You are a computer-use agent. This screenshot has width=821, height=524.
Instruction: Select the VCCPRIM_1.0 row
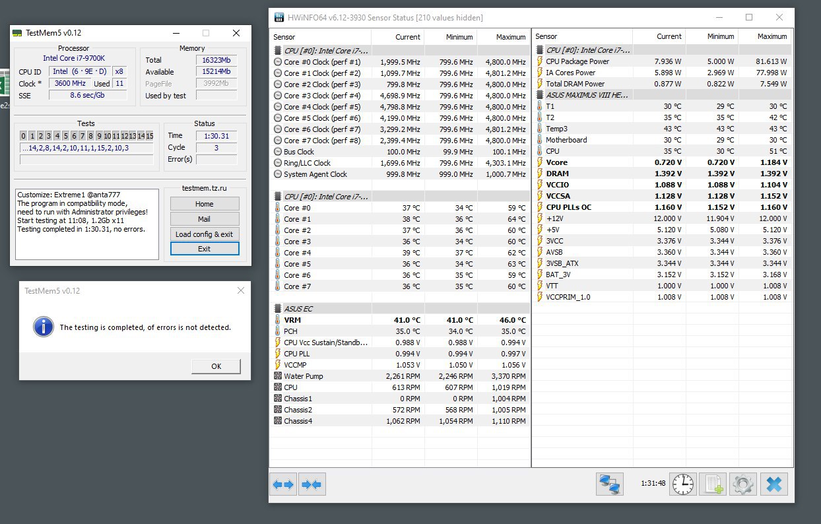(x=662, y=297)
